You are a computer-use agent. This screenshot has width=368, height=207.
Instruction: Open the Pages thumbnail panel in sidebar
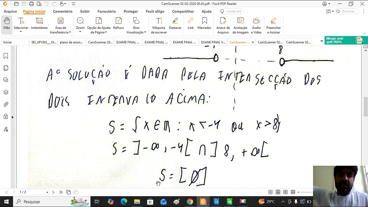point(6,68)
